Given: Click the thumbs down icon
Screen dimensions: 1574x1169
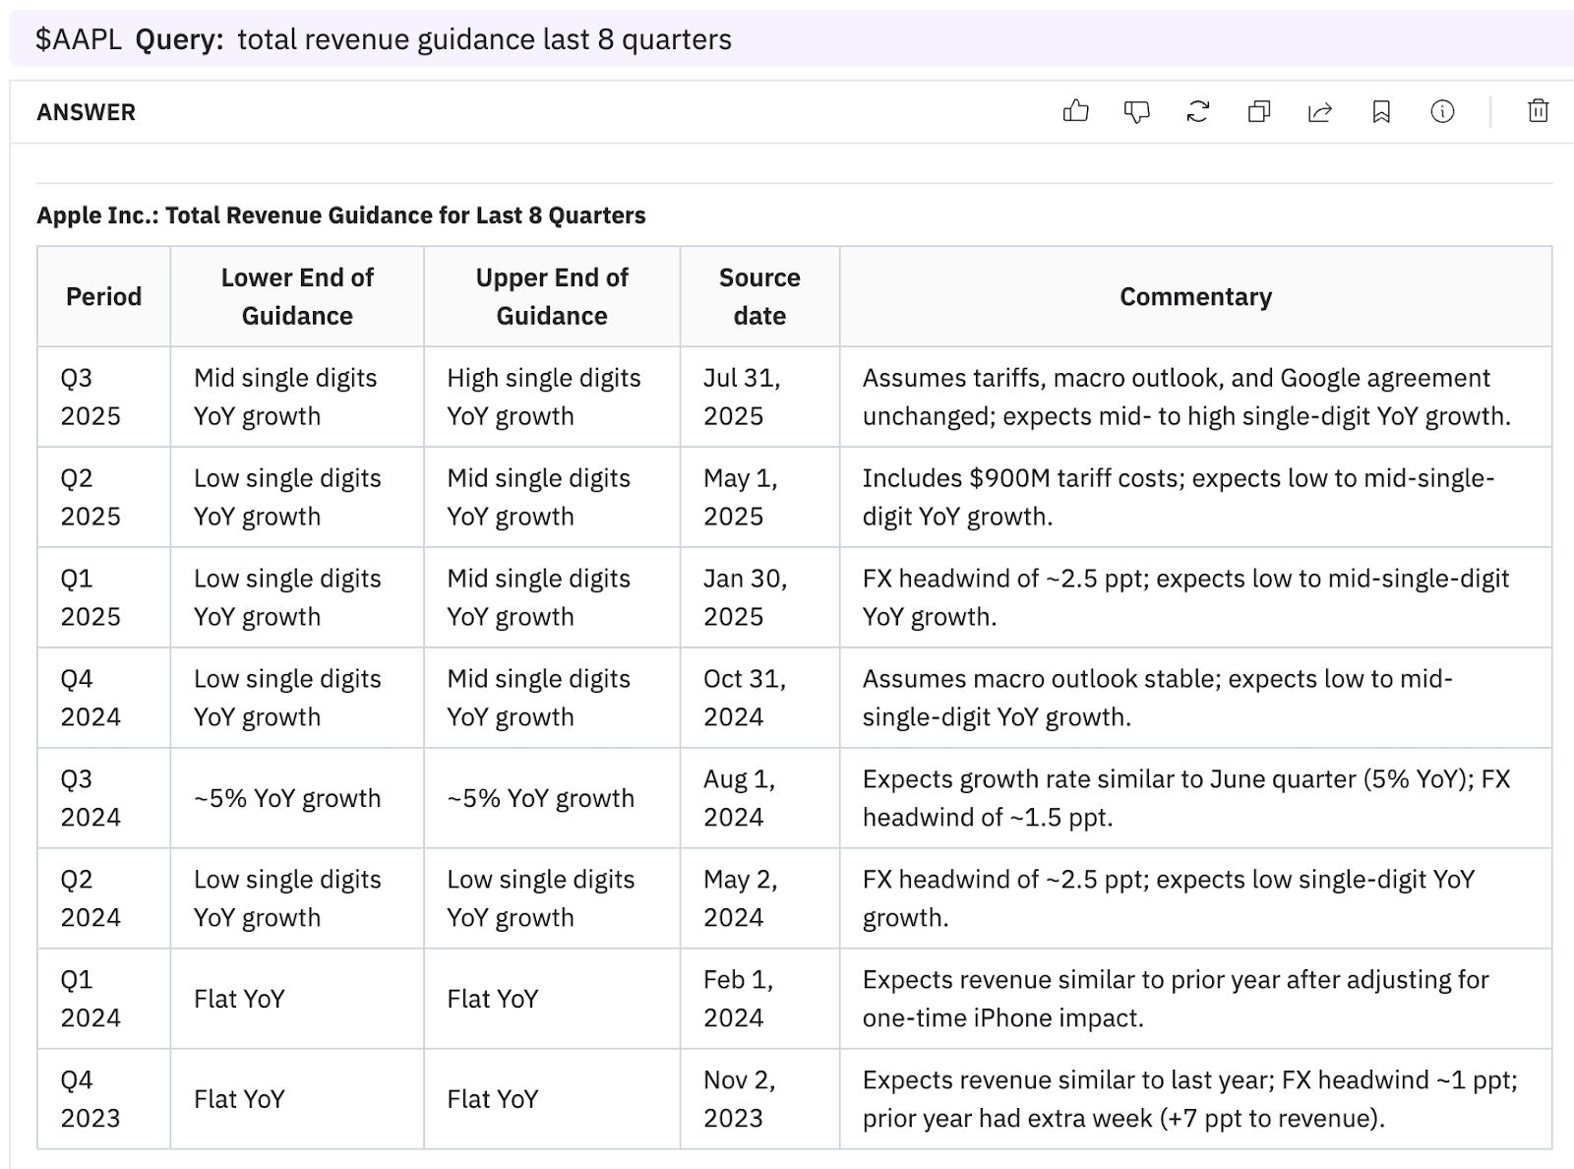Looking at the screenshot, I should pos(1136,111).
